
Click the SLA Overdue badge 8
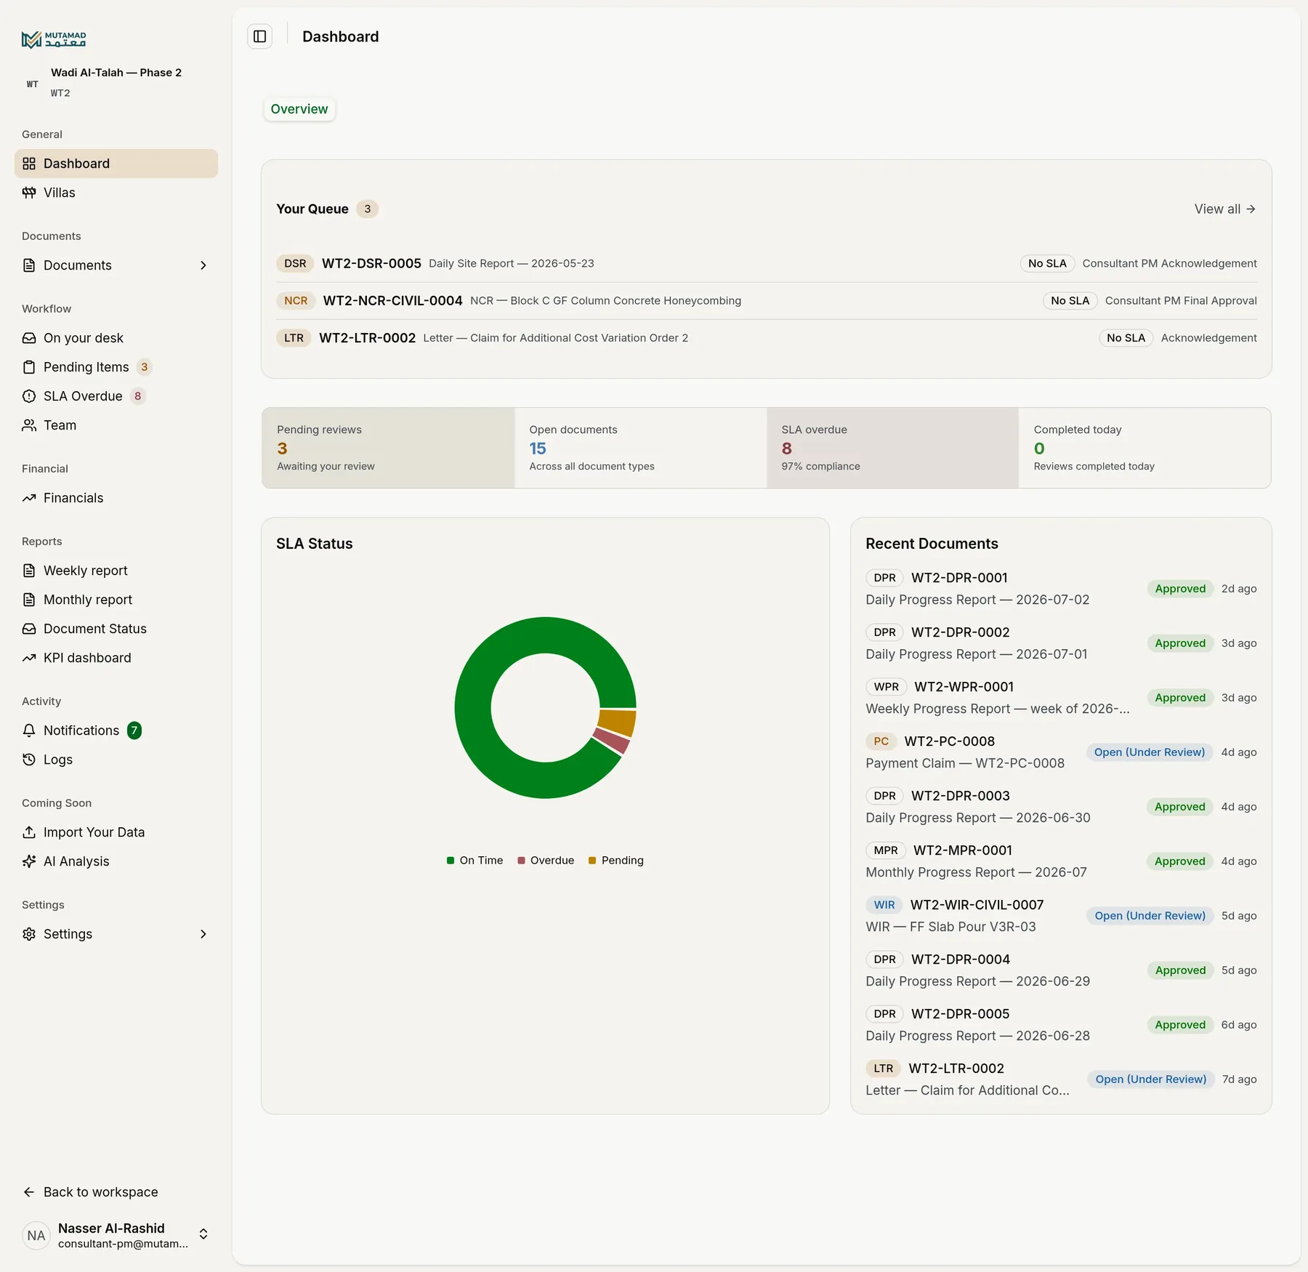[x=138, y=396]
